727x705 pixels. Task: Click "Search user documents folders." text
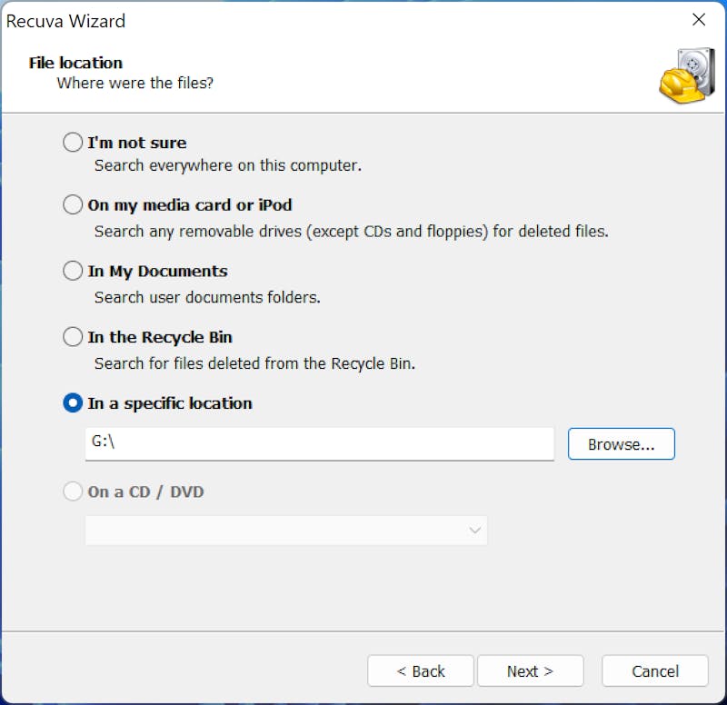pos(207,297)
